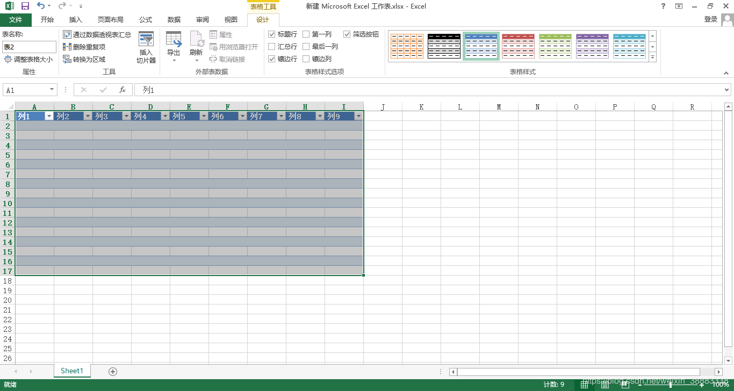Select the red table style thumbnail
This screenshot has width=734, height=391.
(x=518, y=46)
